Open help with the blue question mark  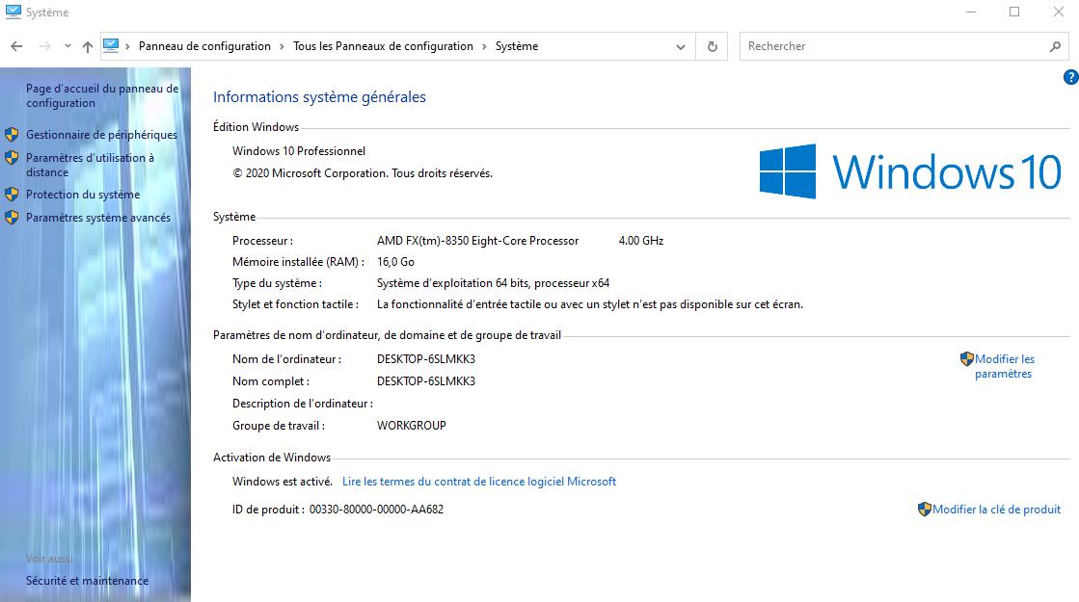tap(1070, 77)
